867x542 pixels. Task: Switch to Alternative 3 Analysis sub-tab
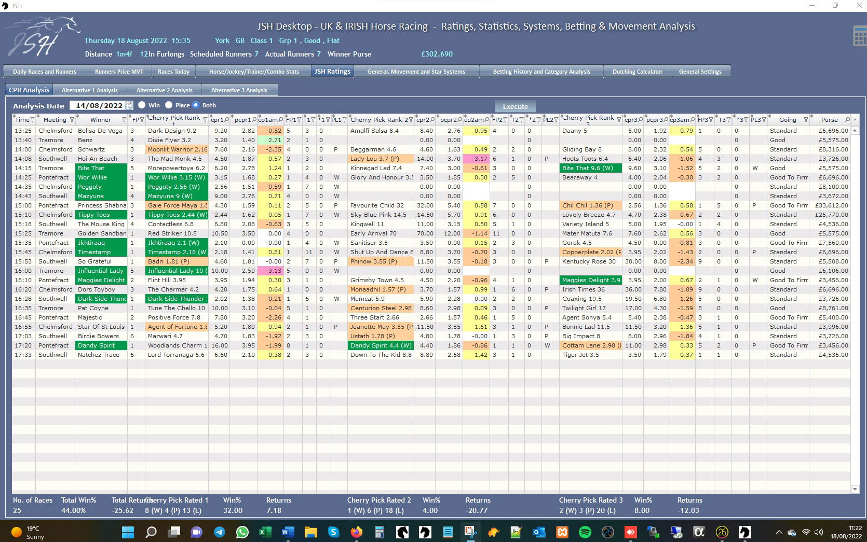point(239,90)
